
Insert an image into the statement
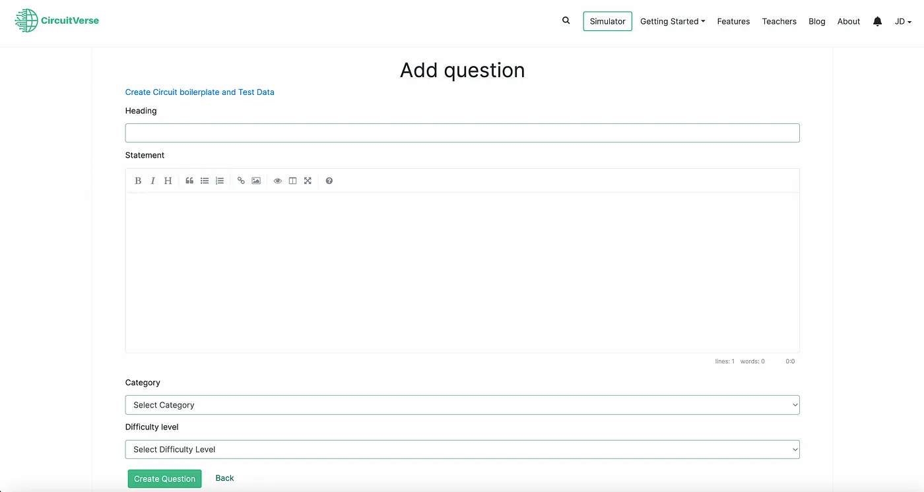point(255,180)
